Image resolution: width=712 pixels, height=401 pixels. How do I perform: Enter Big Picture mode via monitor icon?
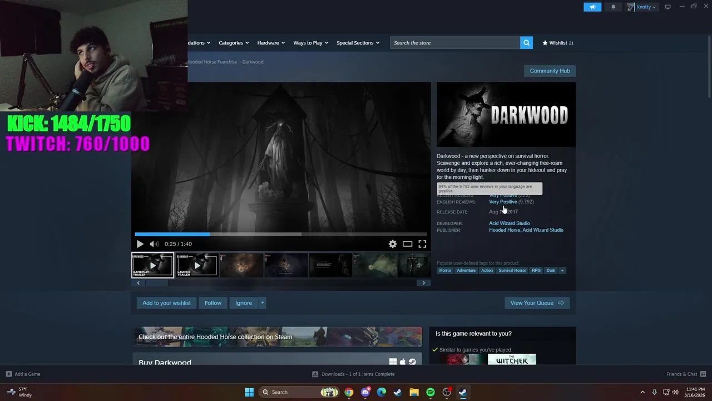coord(668,7)
